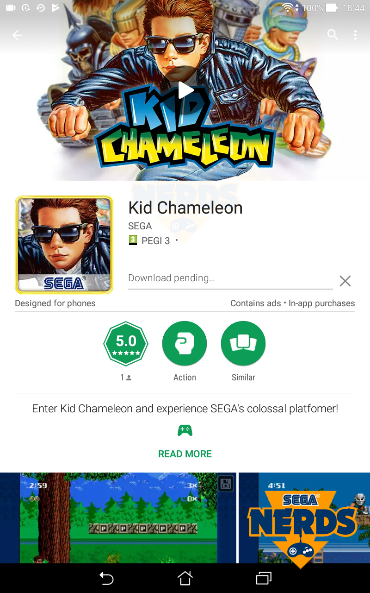The image size is (370, 593).
Task: Open the forest level screenshot thumbnail
Action: [118, 518]
